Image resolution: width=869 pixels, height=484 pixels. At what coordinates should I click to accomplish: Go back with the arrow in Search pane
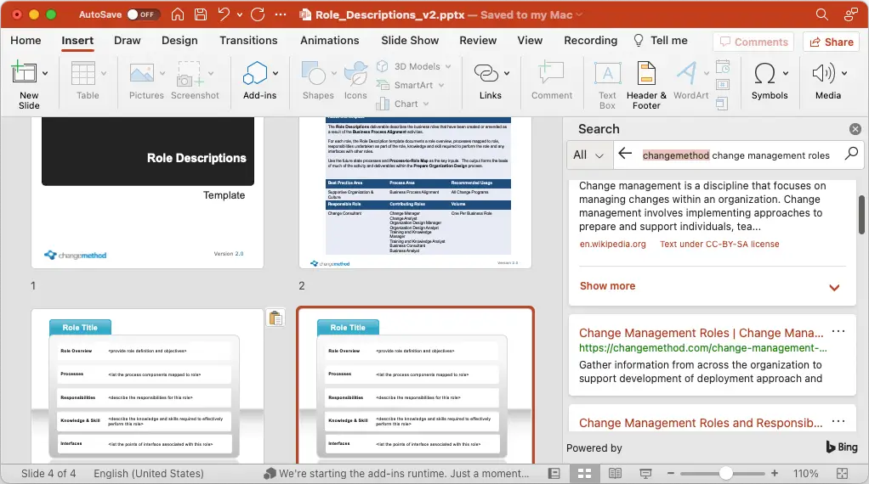[625, 155]
